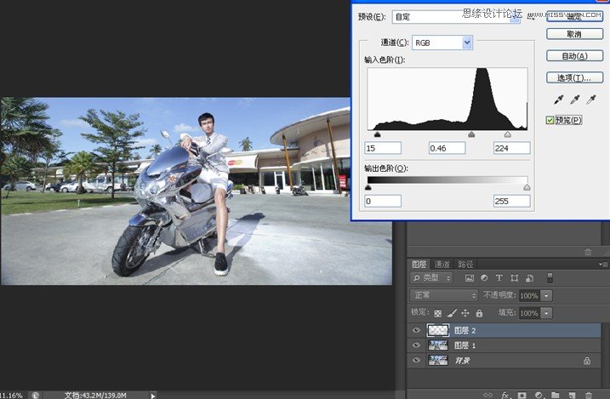Click the 取消 cancel button
Screen dimensions: 610x399
[x=573, y=35]
